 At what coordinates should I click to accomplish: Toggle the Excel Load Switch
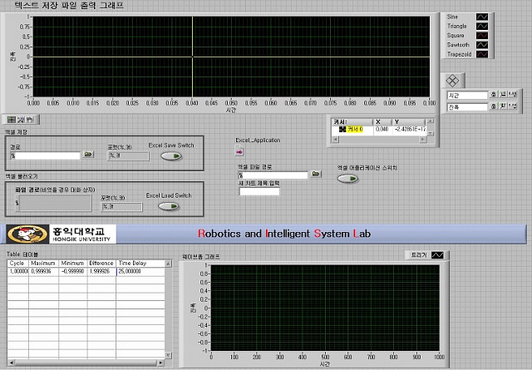(169, 206)
